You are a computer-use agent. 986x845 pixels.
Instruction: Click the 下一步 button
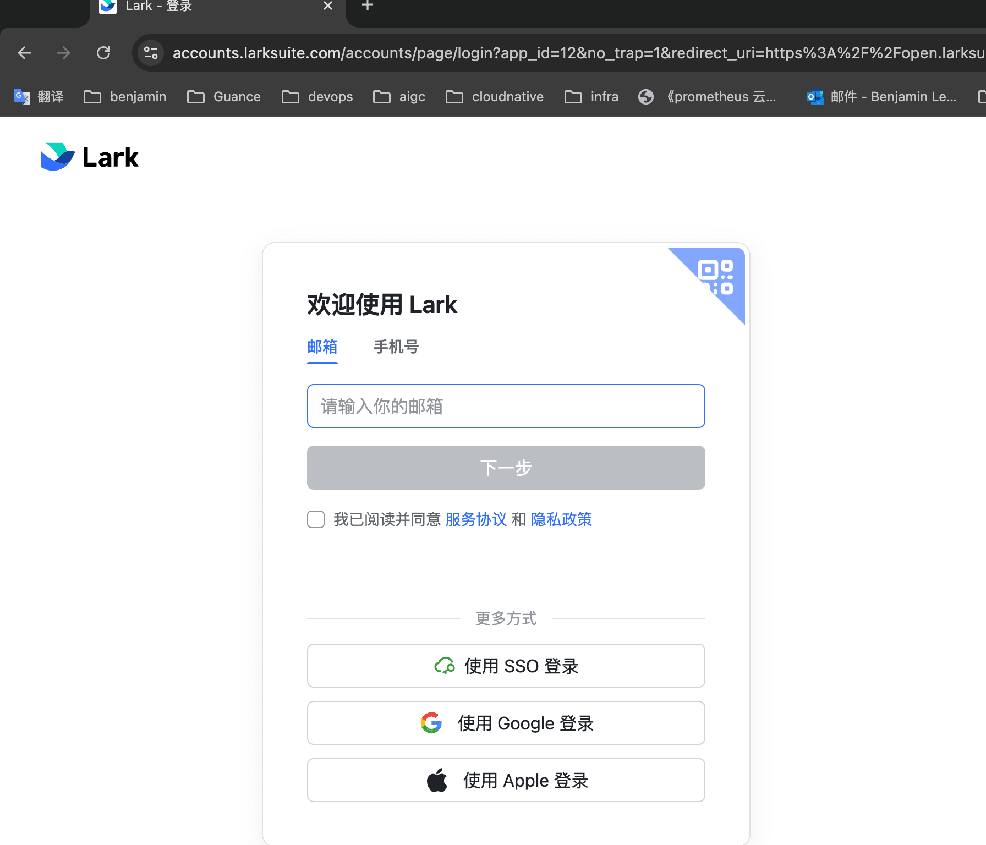tap(506, 468)
